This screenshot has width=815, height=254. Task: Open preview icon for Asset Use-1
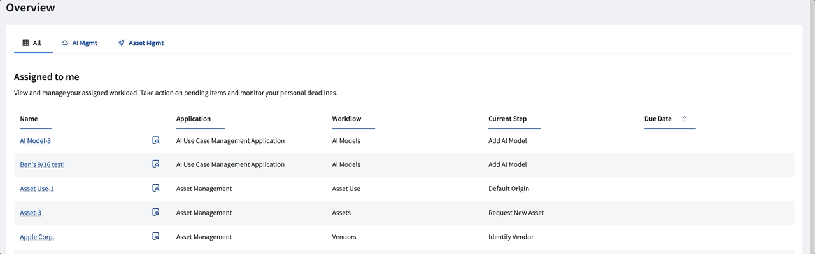156,189
